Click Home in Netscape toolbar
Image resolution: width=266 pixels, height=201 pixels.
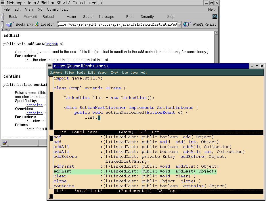click(71, 17)
